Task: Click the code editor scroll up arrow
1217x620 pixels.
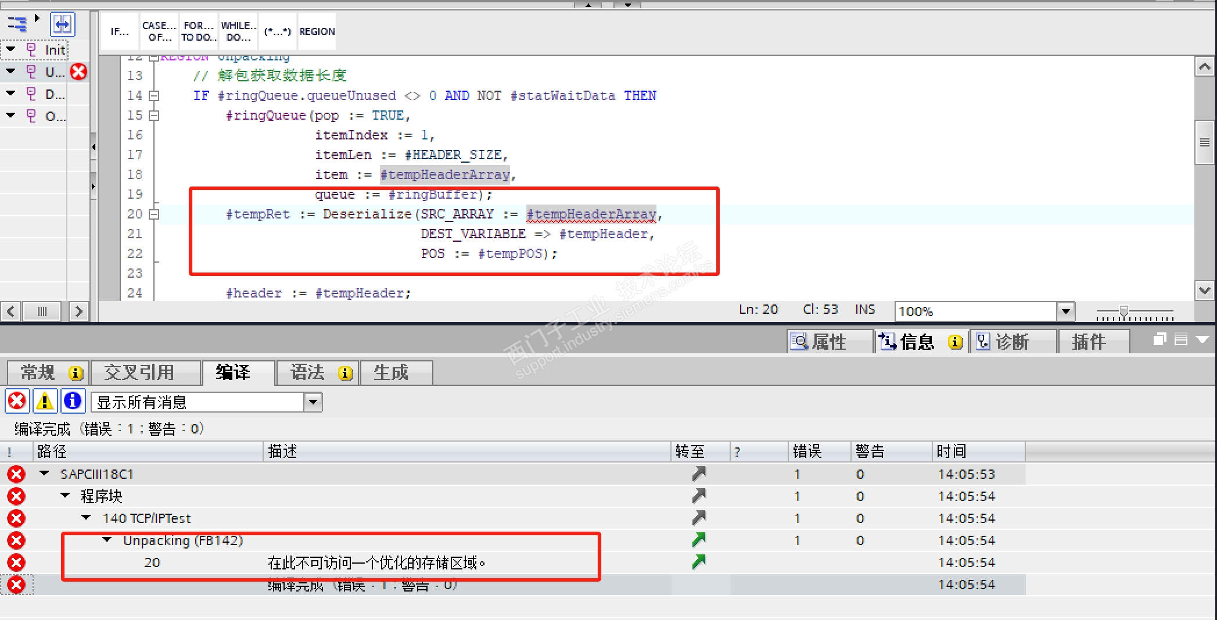Action: [1205, 67]
